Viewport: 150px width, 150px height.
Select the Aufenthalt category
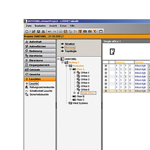coord(40,42)
